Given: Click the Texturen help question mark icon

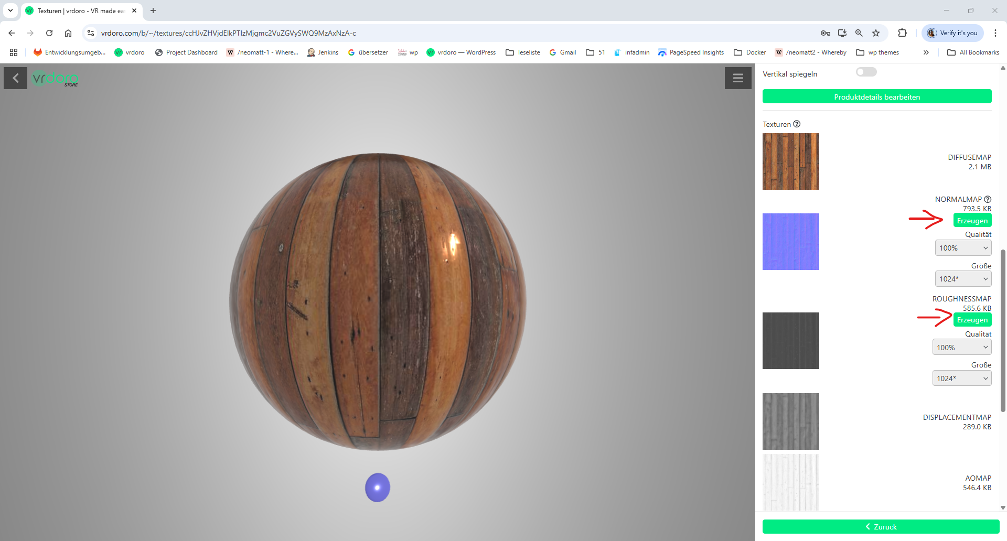Looking at the screenshot, I should (797, 124).
